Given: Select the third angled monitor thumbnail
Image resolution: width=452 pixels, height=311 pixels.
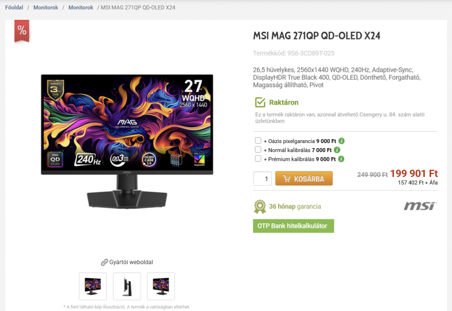Looking at the screenshot, I should click(x=161, y=286).
